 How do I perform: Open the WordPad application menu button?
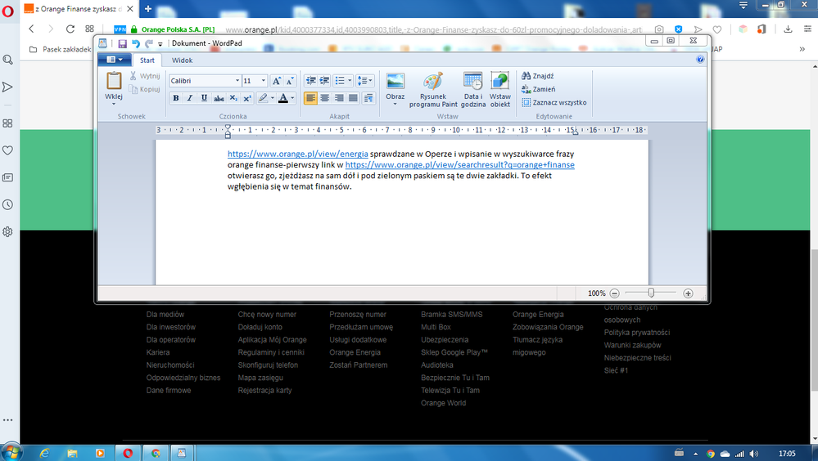coord(114,60)
